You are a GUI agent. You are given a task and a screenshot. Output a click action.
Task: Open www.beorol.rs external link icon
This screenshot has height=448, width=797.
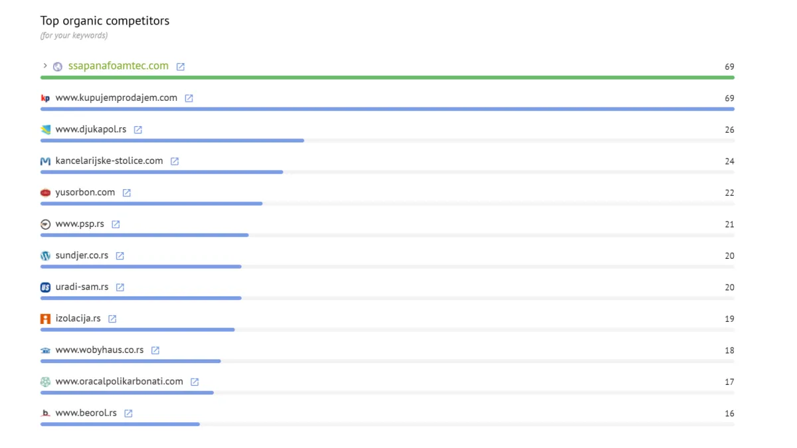point(128,413)
